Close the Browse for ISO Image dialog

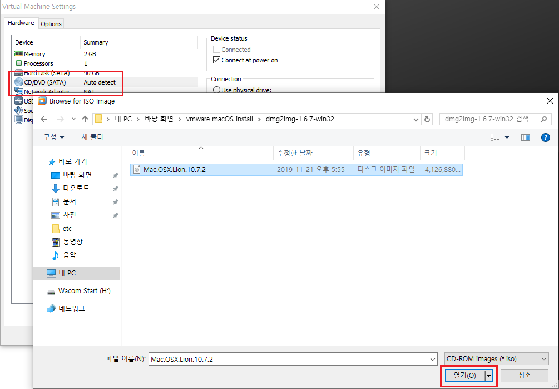point(550,101)
